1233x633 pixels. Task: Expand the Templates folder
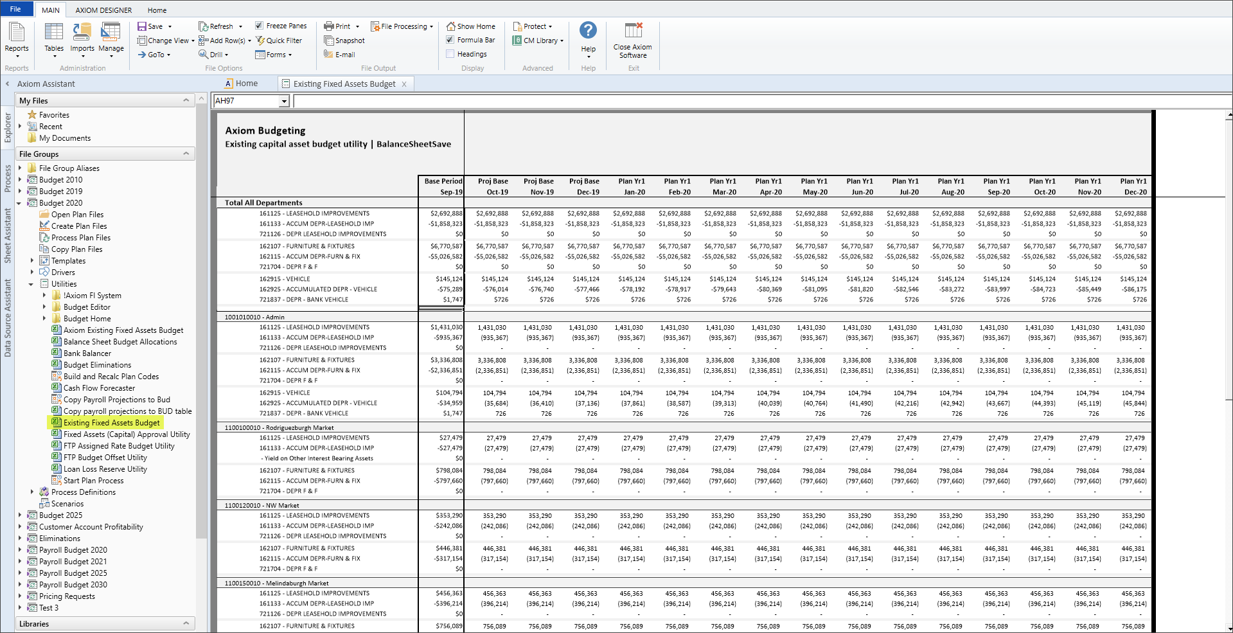[x=31, y=261]
